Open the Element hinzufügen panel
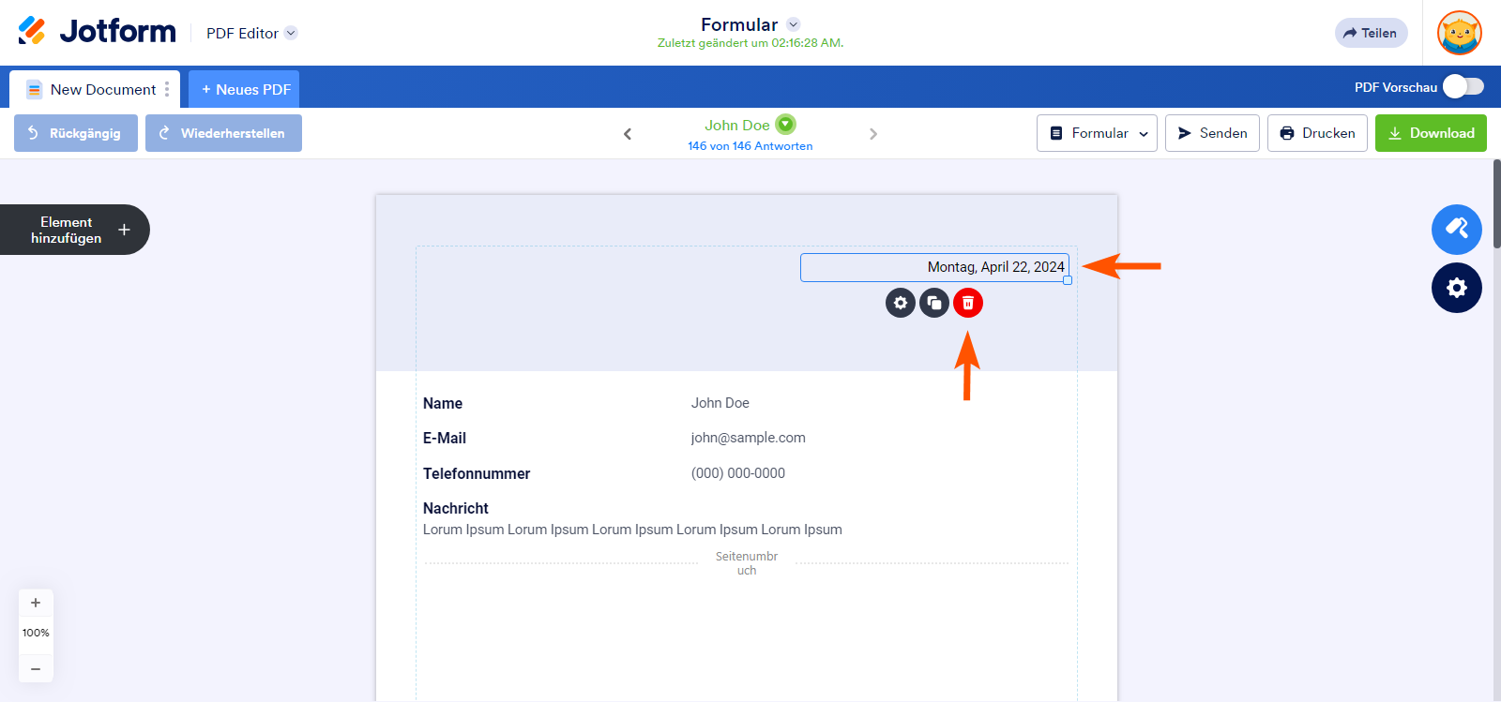 tap(74, 230)
